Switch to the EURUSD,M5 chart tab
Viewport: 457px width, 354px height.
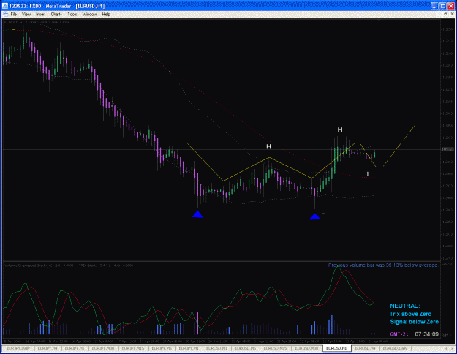246,348
